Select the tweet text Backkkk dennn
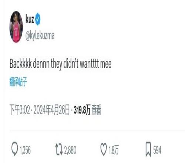185x163 pixels. pyautogui.click(x=29, y=64)
